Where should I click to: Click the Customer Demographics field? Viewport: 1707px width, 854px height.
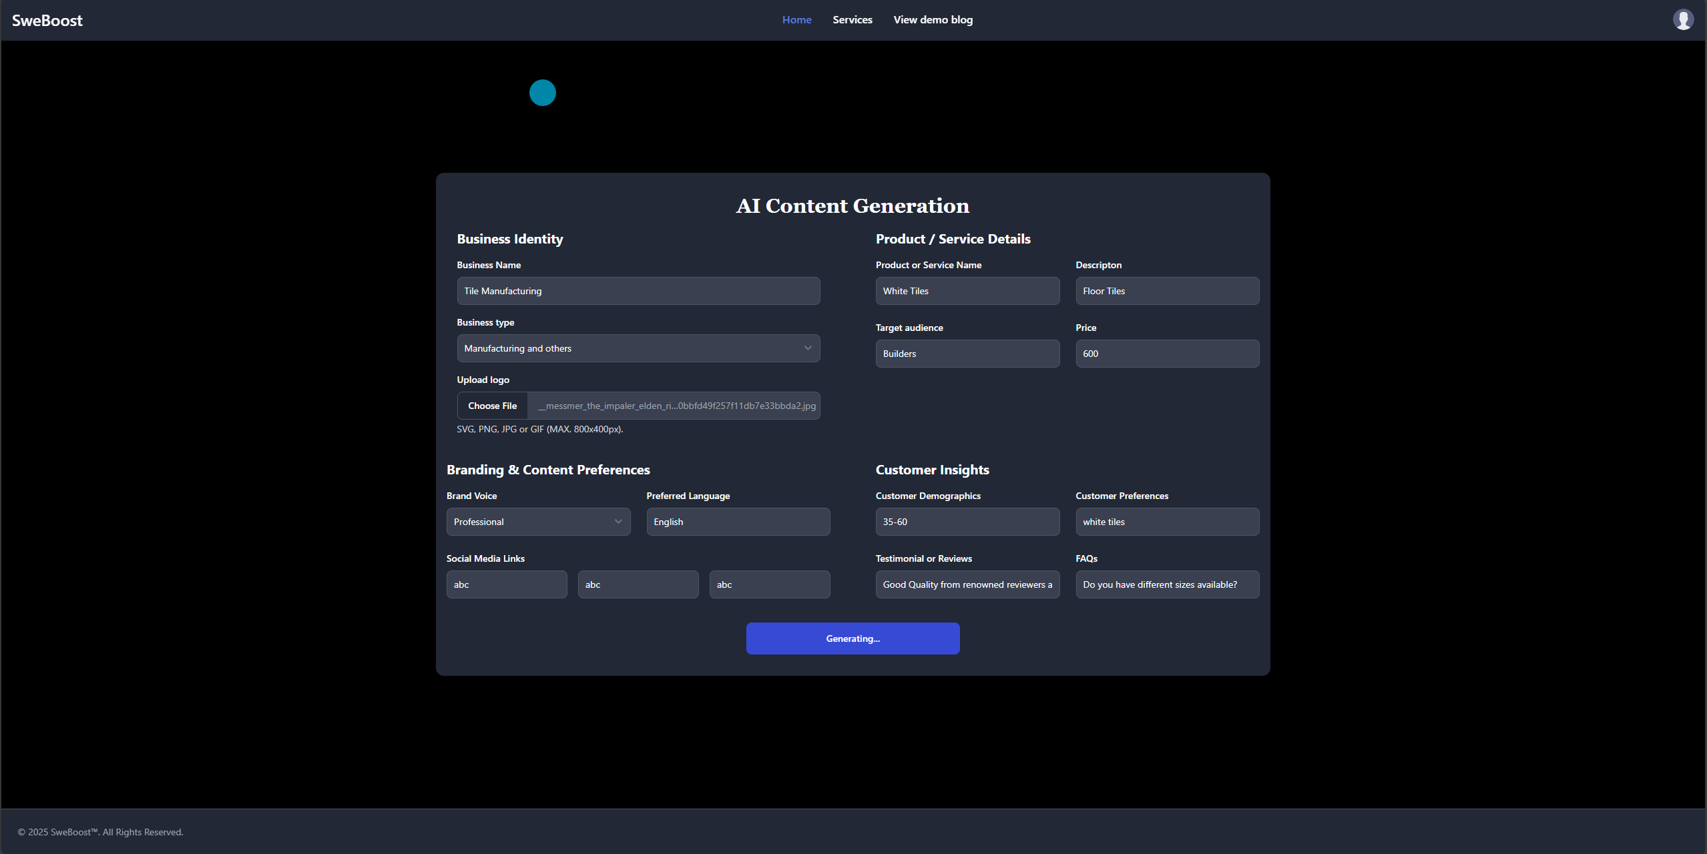pos(967,522)
